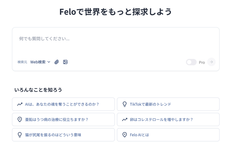Click the lightbulb icon beside the TikTok trend suggestion
Image resolution: width=229 pixels, height=148 pixels.
point(124,104)
